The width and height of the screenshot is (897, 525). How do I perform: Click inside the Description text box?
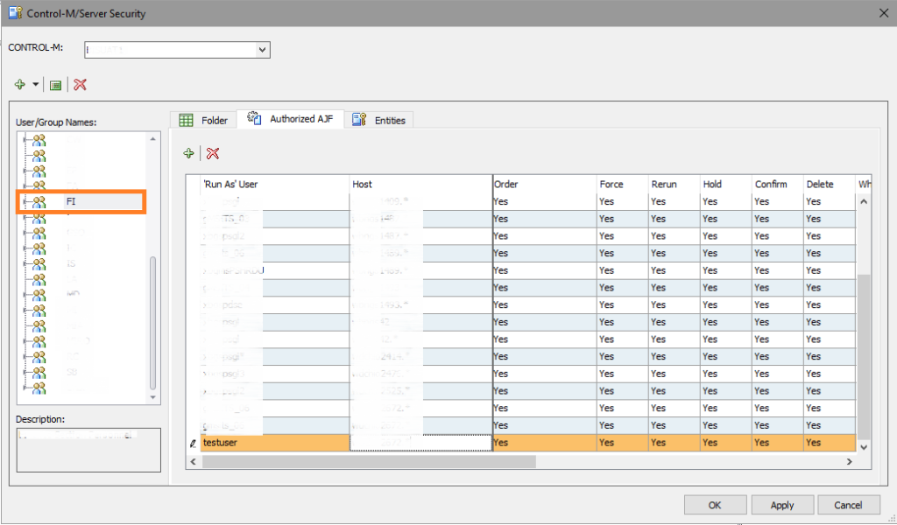pyautogui.click(x=88, y=450)
